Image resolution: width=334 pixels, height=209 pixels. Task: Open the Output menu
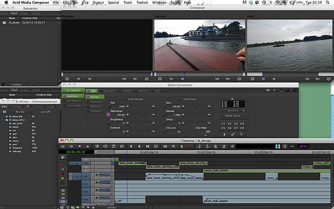point(98,2)
